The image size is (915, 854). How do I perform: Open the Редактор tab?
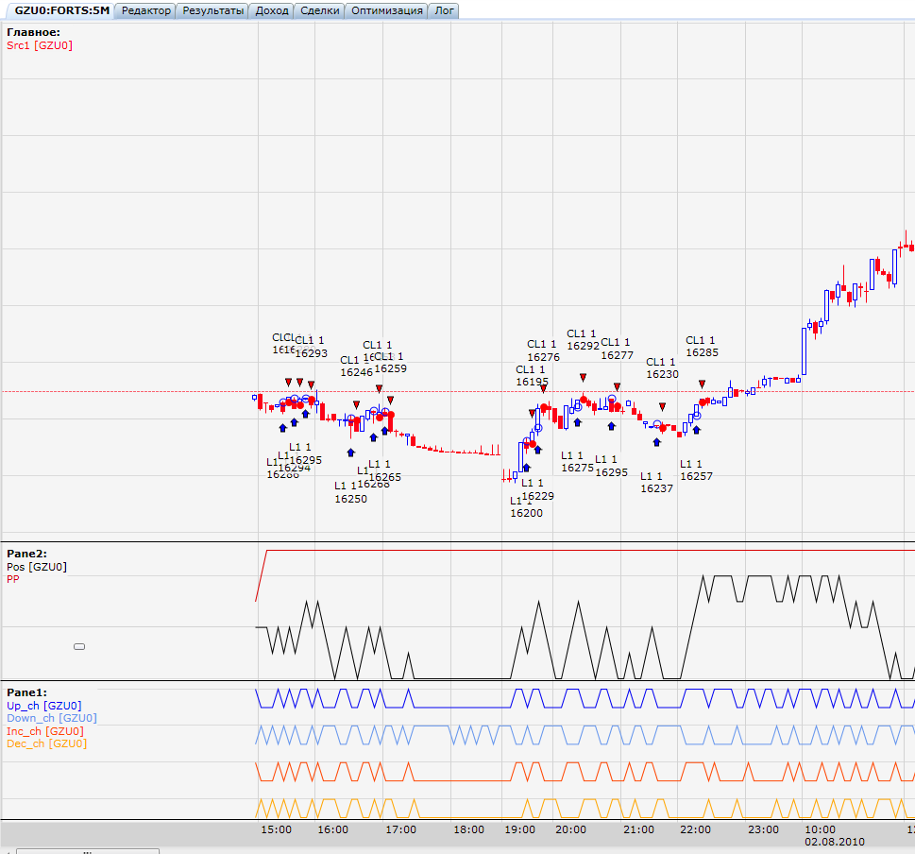(x=147, y=10)
